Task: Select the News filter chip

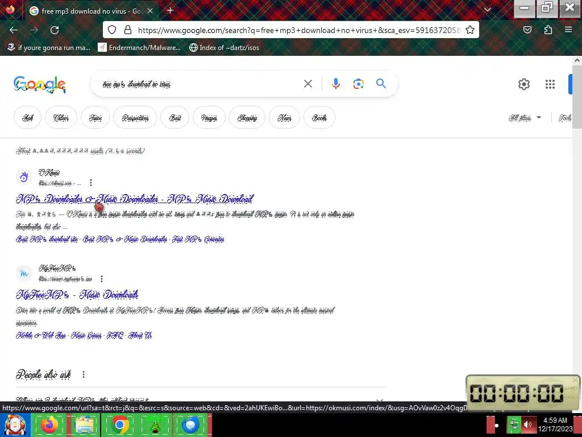Action: (284, 118)
